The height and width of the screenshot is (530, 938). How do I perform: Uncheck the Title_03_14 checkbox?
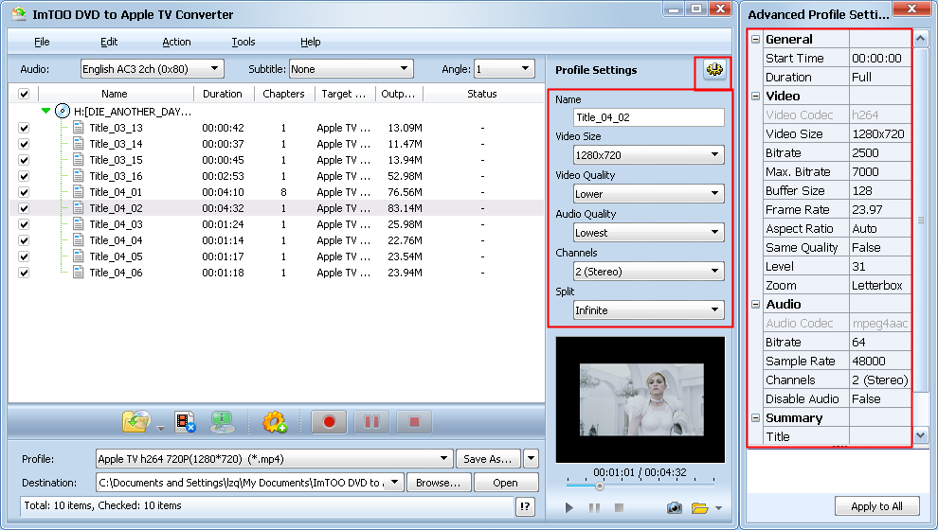(x=24, y=144)
